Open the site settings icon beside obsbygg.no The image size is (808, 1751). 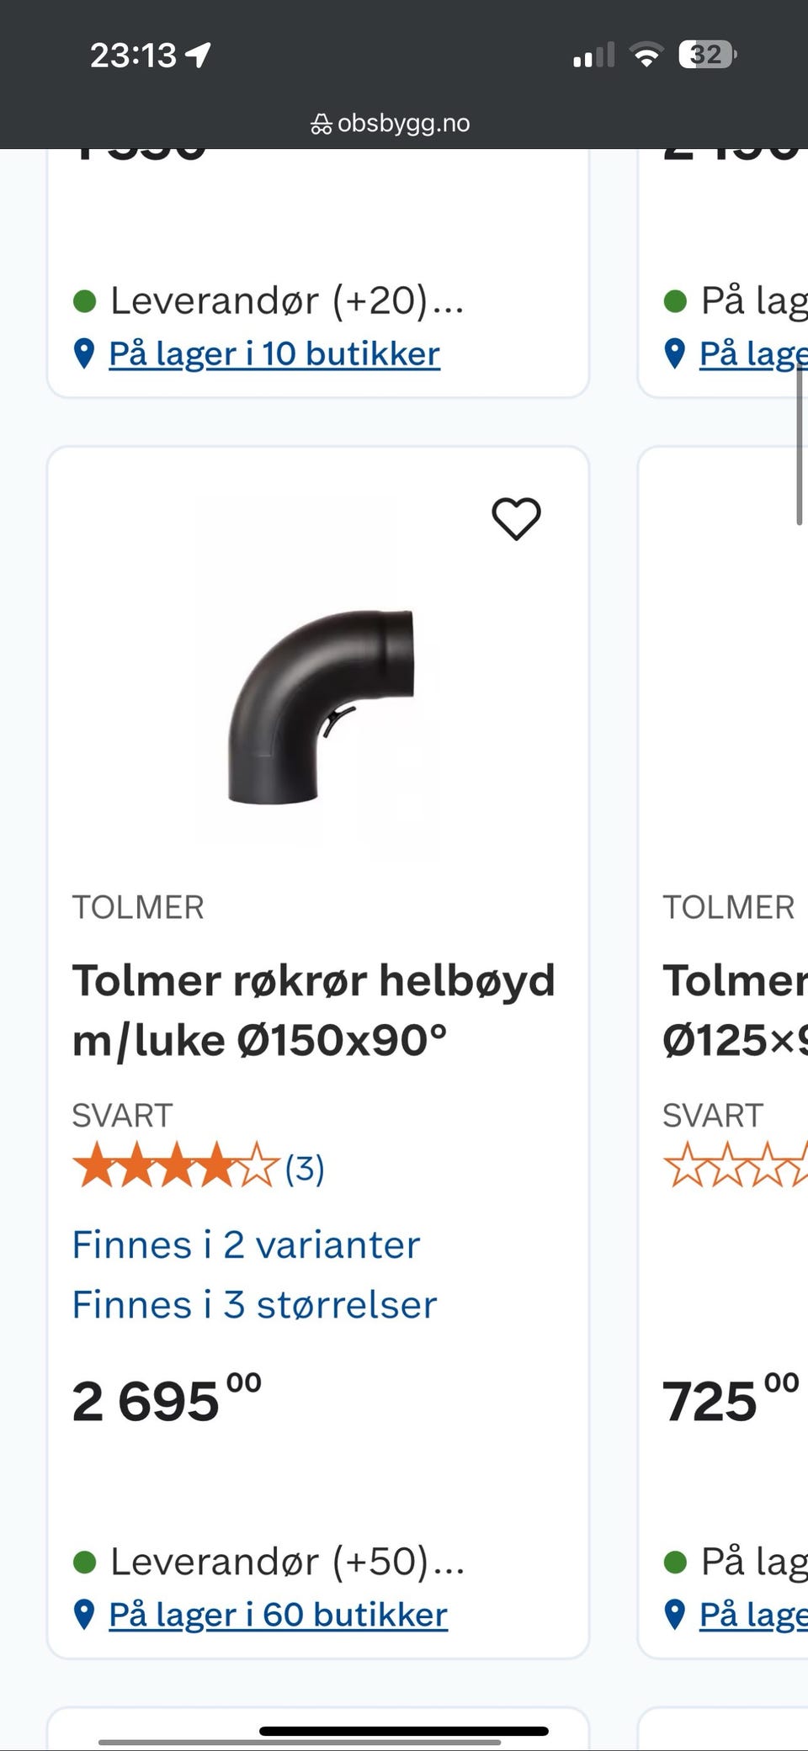pos(321,123)
